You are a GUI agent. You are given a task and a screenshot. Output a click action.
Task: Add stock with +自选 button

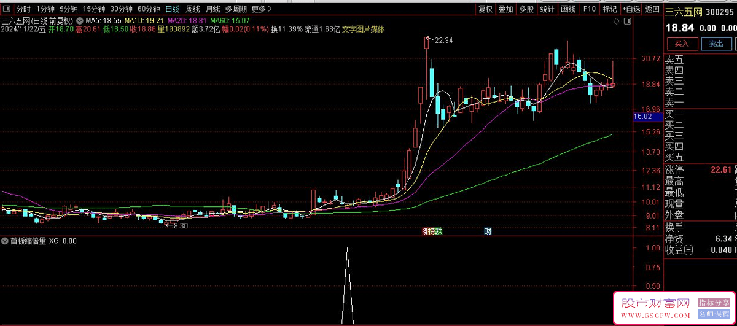(x=631, y=9)
